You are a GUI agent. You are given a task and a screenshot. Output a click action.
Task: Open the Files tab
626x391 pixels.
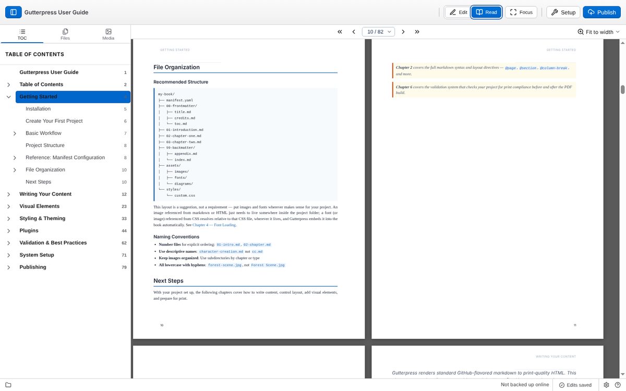(65, 34)
